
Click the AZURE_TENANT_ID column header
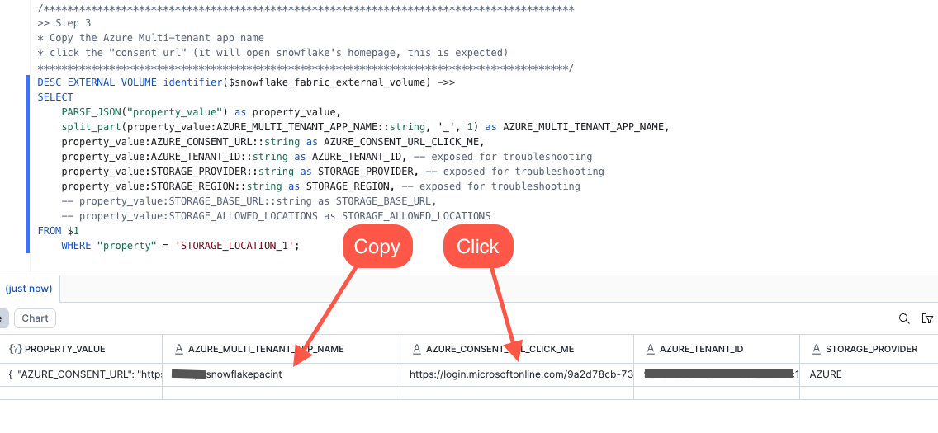pyautogui.click(x=701, y=349)
